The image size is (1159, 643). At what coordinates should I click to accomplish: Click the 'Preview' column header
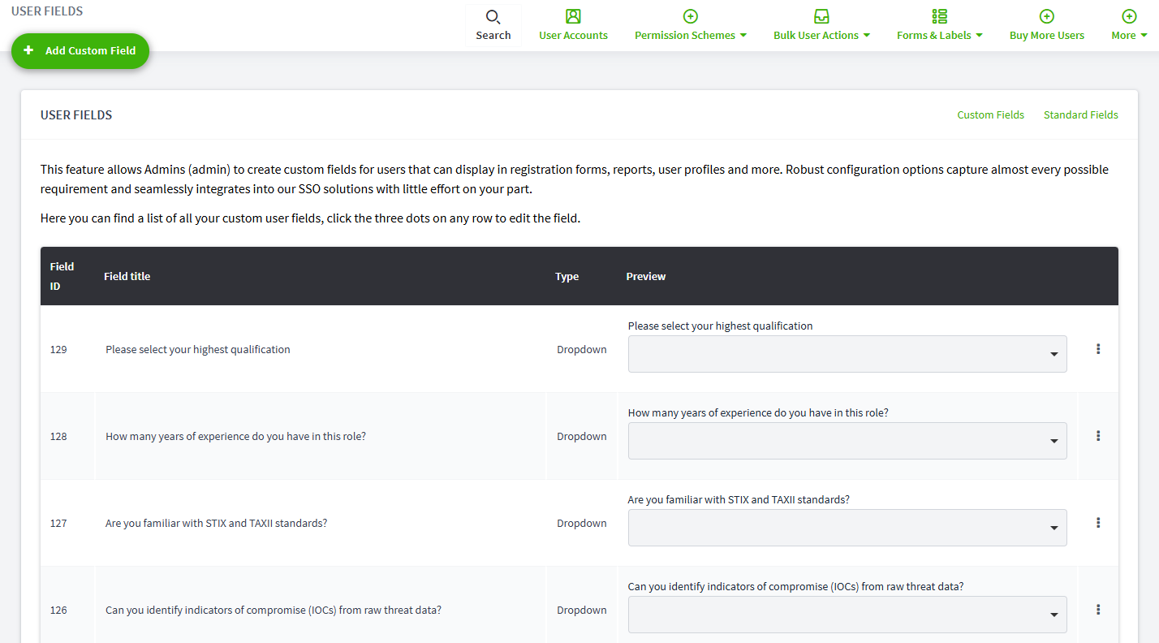click(645, 277)
